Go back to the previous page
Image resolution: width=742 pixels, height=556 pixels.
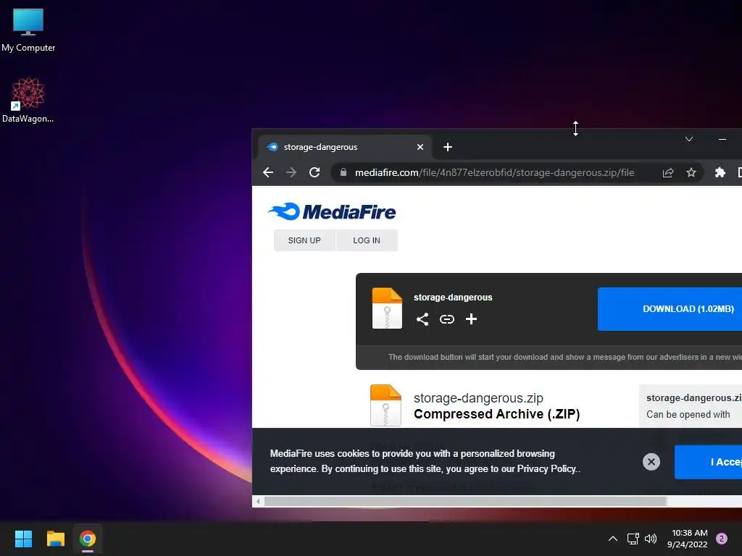pos(268,172)
